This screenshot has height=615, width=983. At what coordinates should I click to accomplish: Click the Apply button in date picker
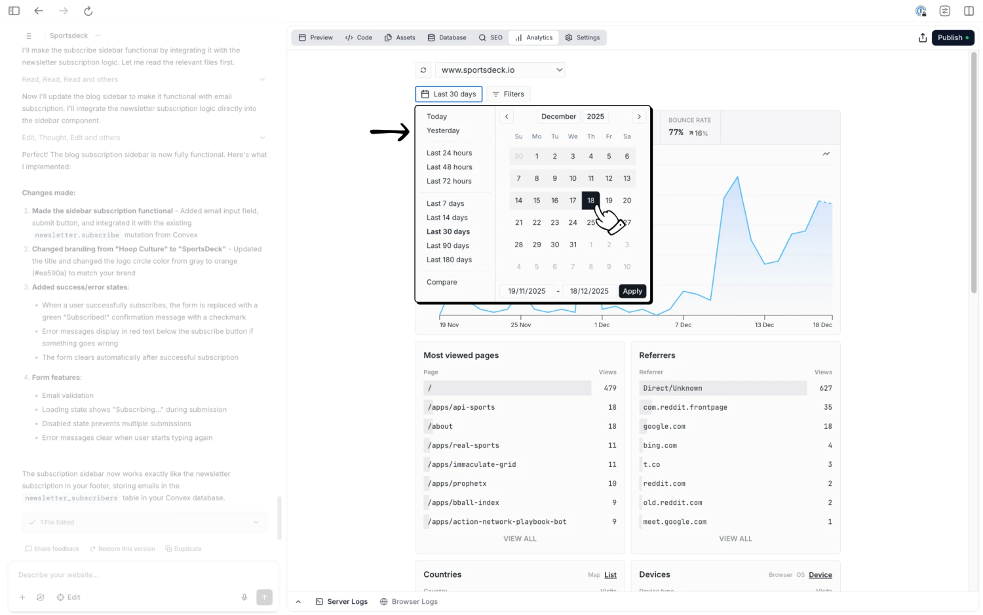(x=632, y=291)
